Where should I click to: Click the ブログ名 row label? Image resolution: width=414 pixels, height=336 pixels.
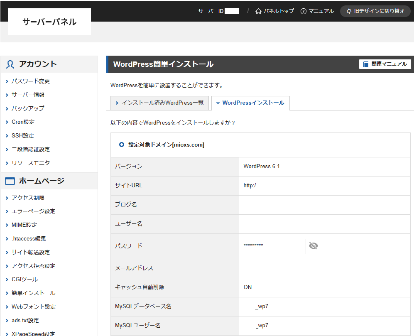point(126,205)
